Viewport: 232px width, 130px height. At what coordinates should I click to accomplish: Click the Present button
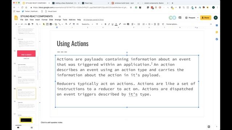pyautogui.click(x=190, y=18)
